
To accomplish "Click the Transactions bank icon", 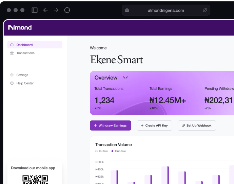I will click(12, 53).
